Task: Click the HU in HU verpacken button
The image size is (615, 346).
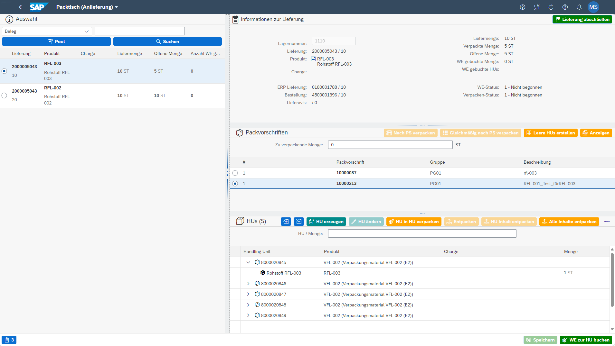Action: coord(413,222)
